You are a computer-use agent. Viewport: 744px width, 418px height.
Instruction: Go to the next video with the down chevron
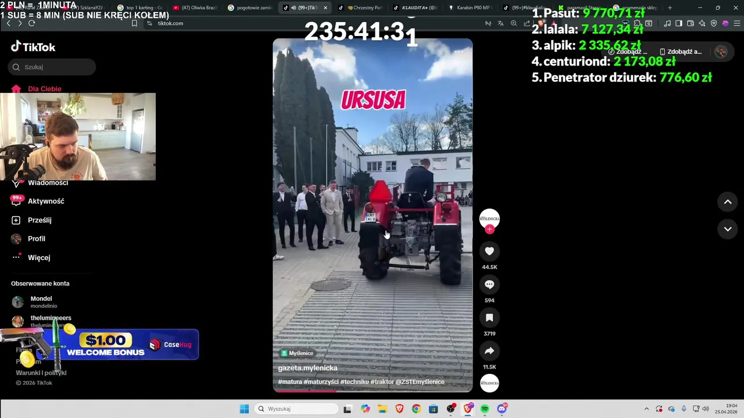728,229
